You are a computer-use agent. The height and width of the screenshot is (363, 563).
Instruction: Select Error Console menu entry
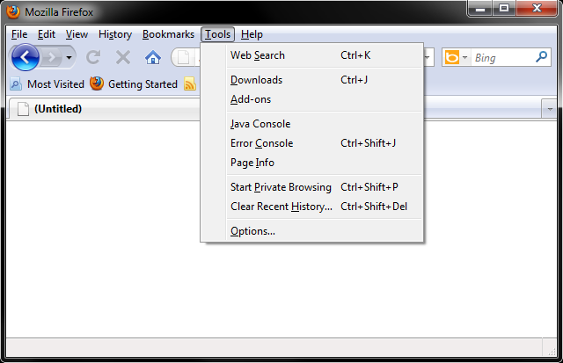pos(311,143)
